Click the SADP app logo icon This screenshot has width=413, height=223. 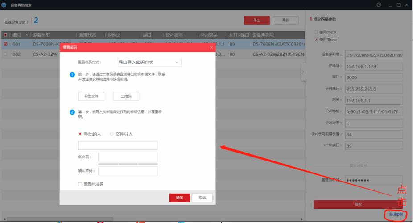[x=4, y=5]
